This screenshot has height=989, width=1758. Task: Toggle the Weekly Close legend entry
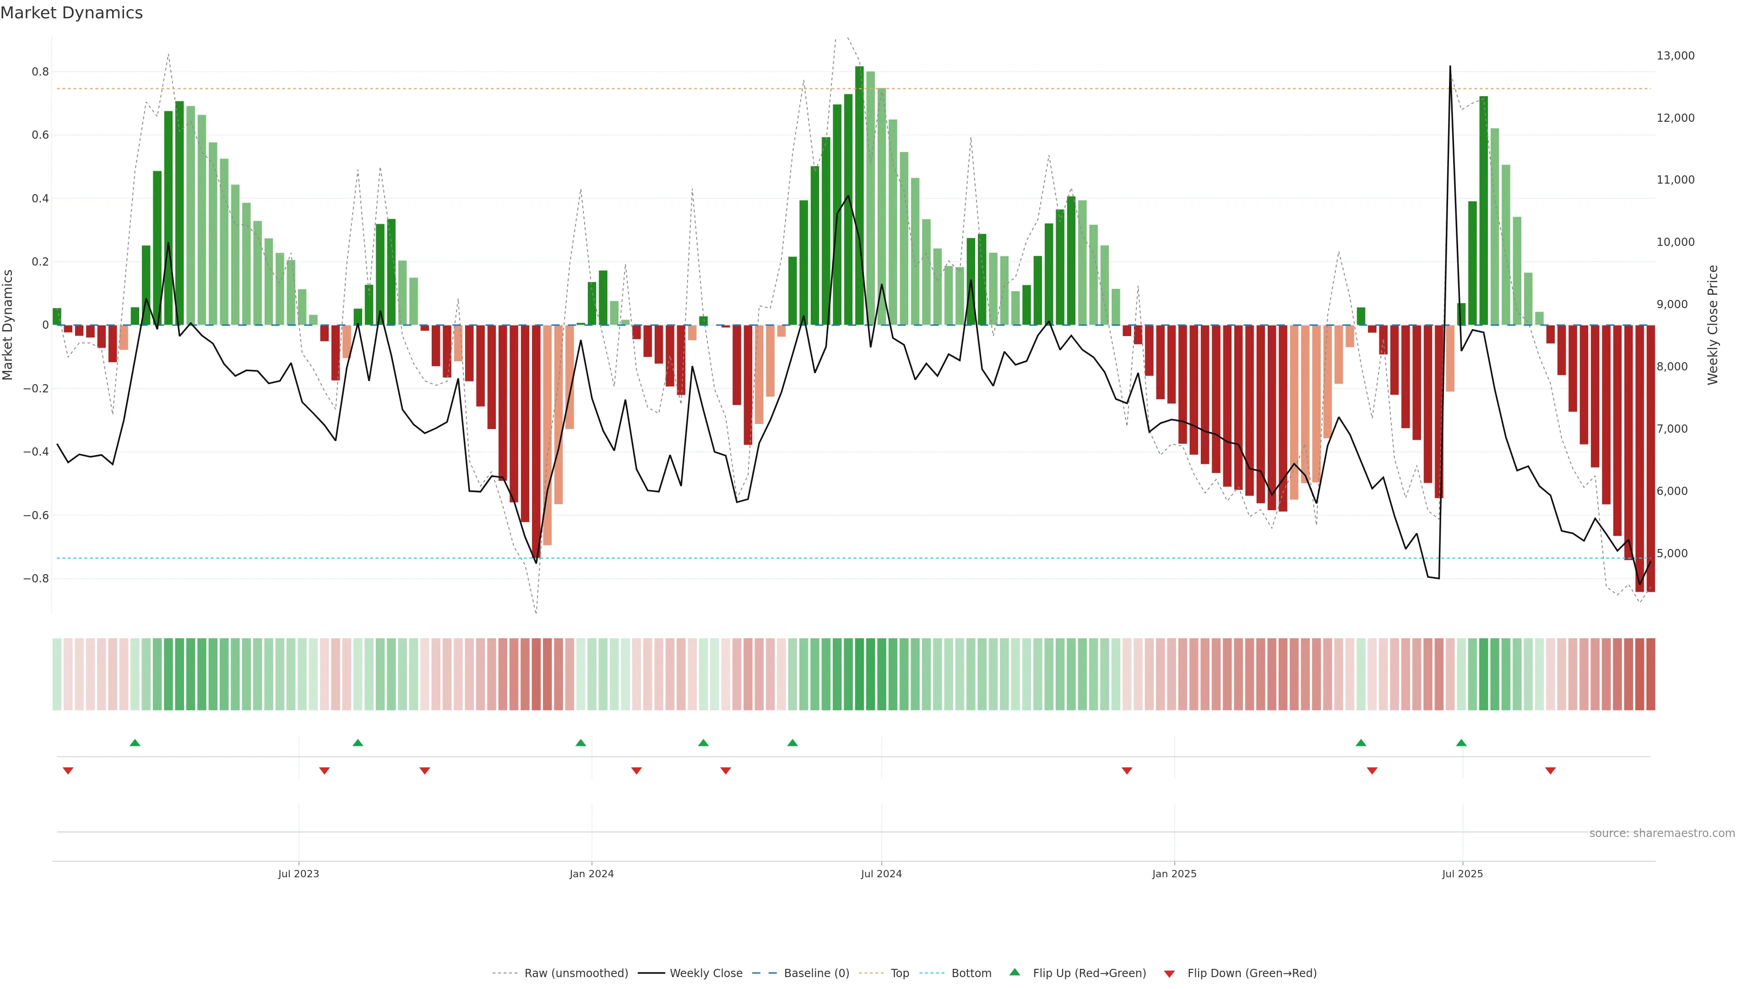coord(705,973)
